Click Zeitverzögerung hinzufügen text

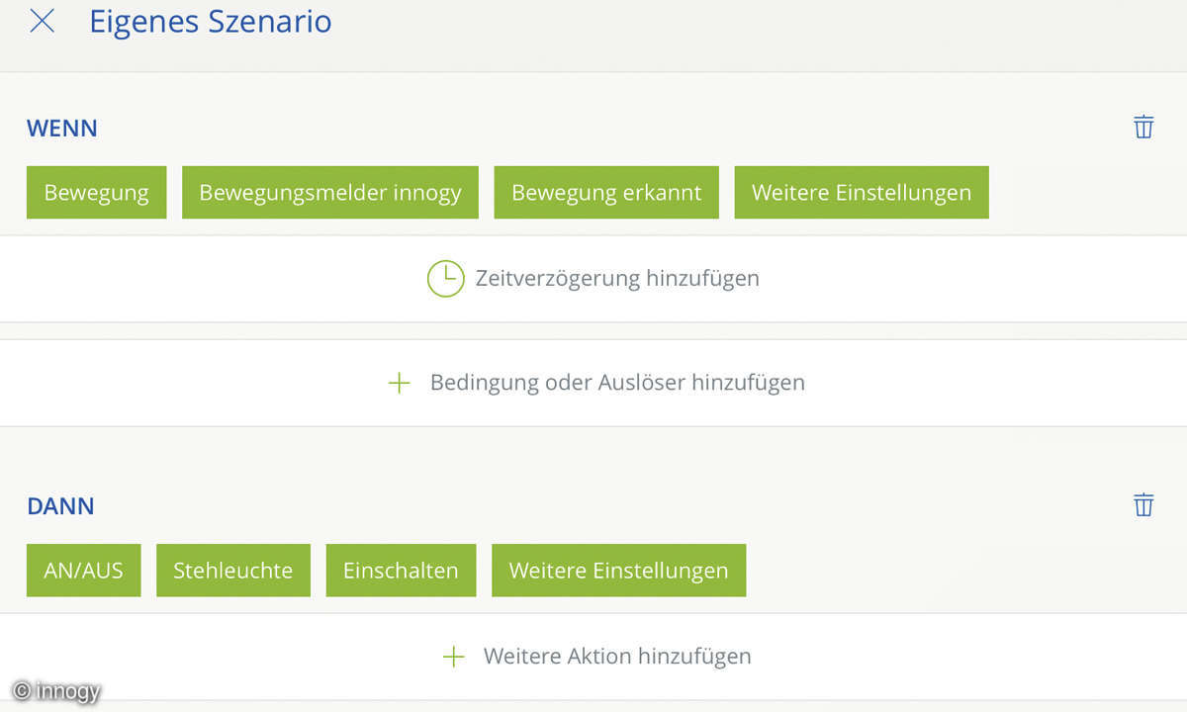[617, 278]
